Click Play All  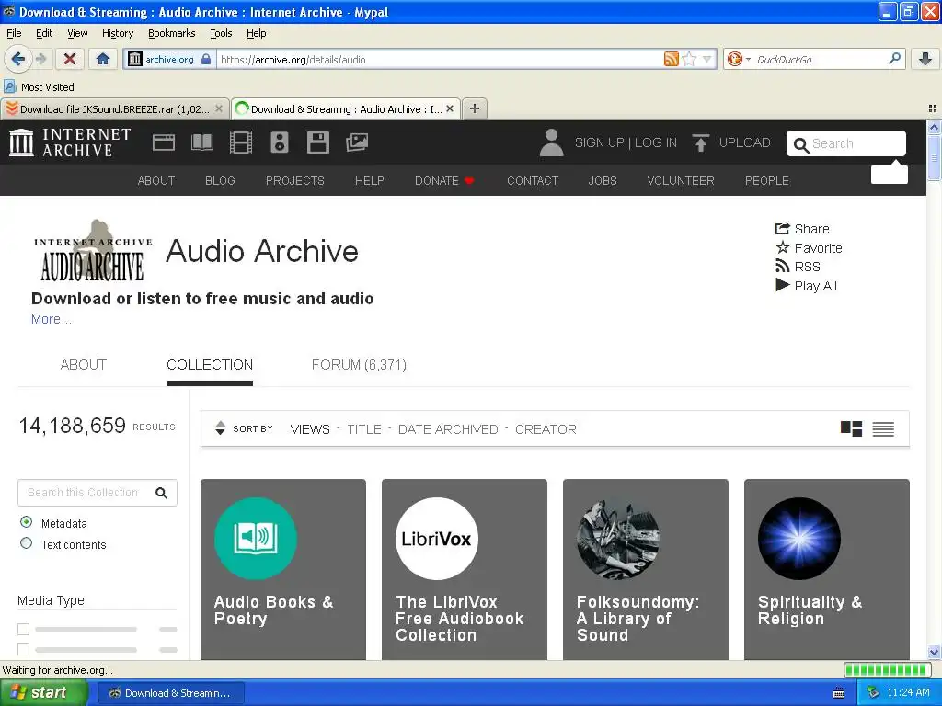806,286
